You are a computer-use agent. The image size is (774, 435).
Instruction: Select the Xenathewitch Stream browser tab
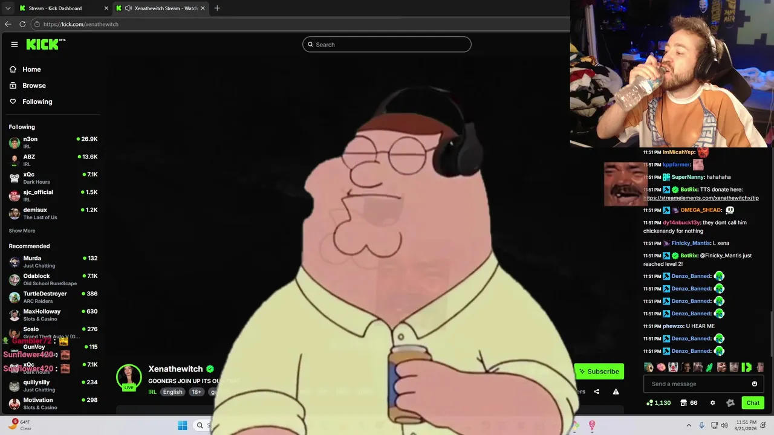pos(161,8)
